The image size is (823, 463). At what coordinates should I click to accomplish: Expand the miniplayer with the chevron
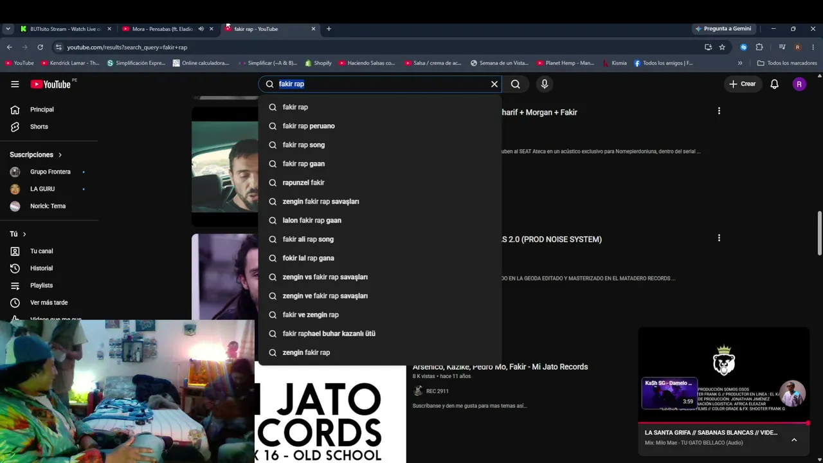794,440
